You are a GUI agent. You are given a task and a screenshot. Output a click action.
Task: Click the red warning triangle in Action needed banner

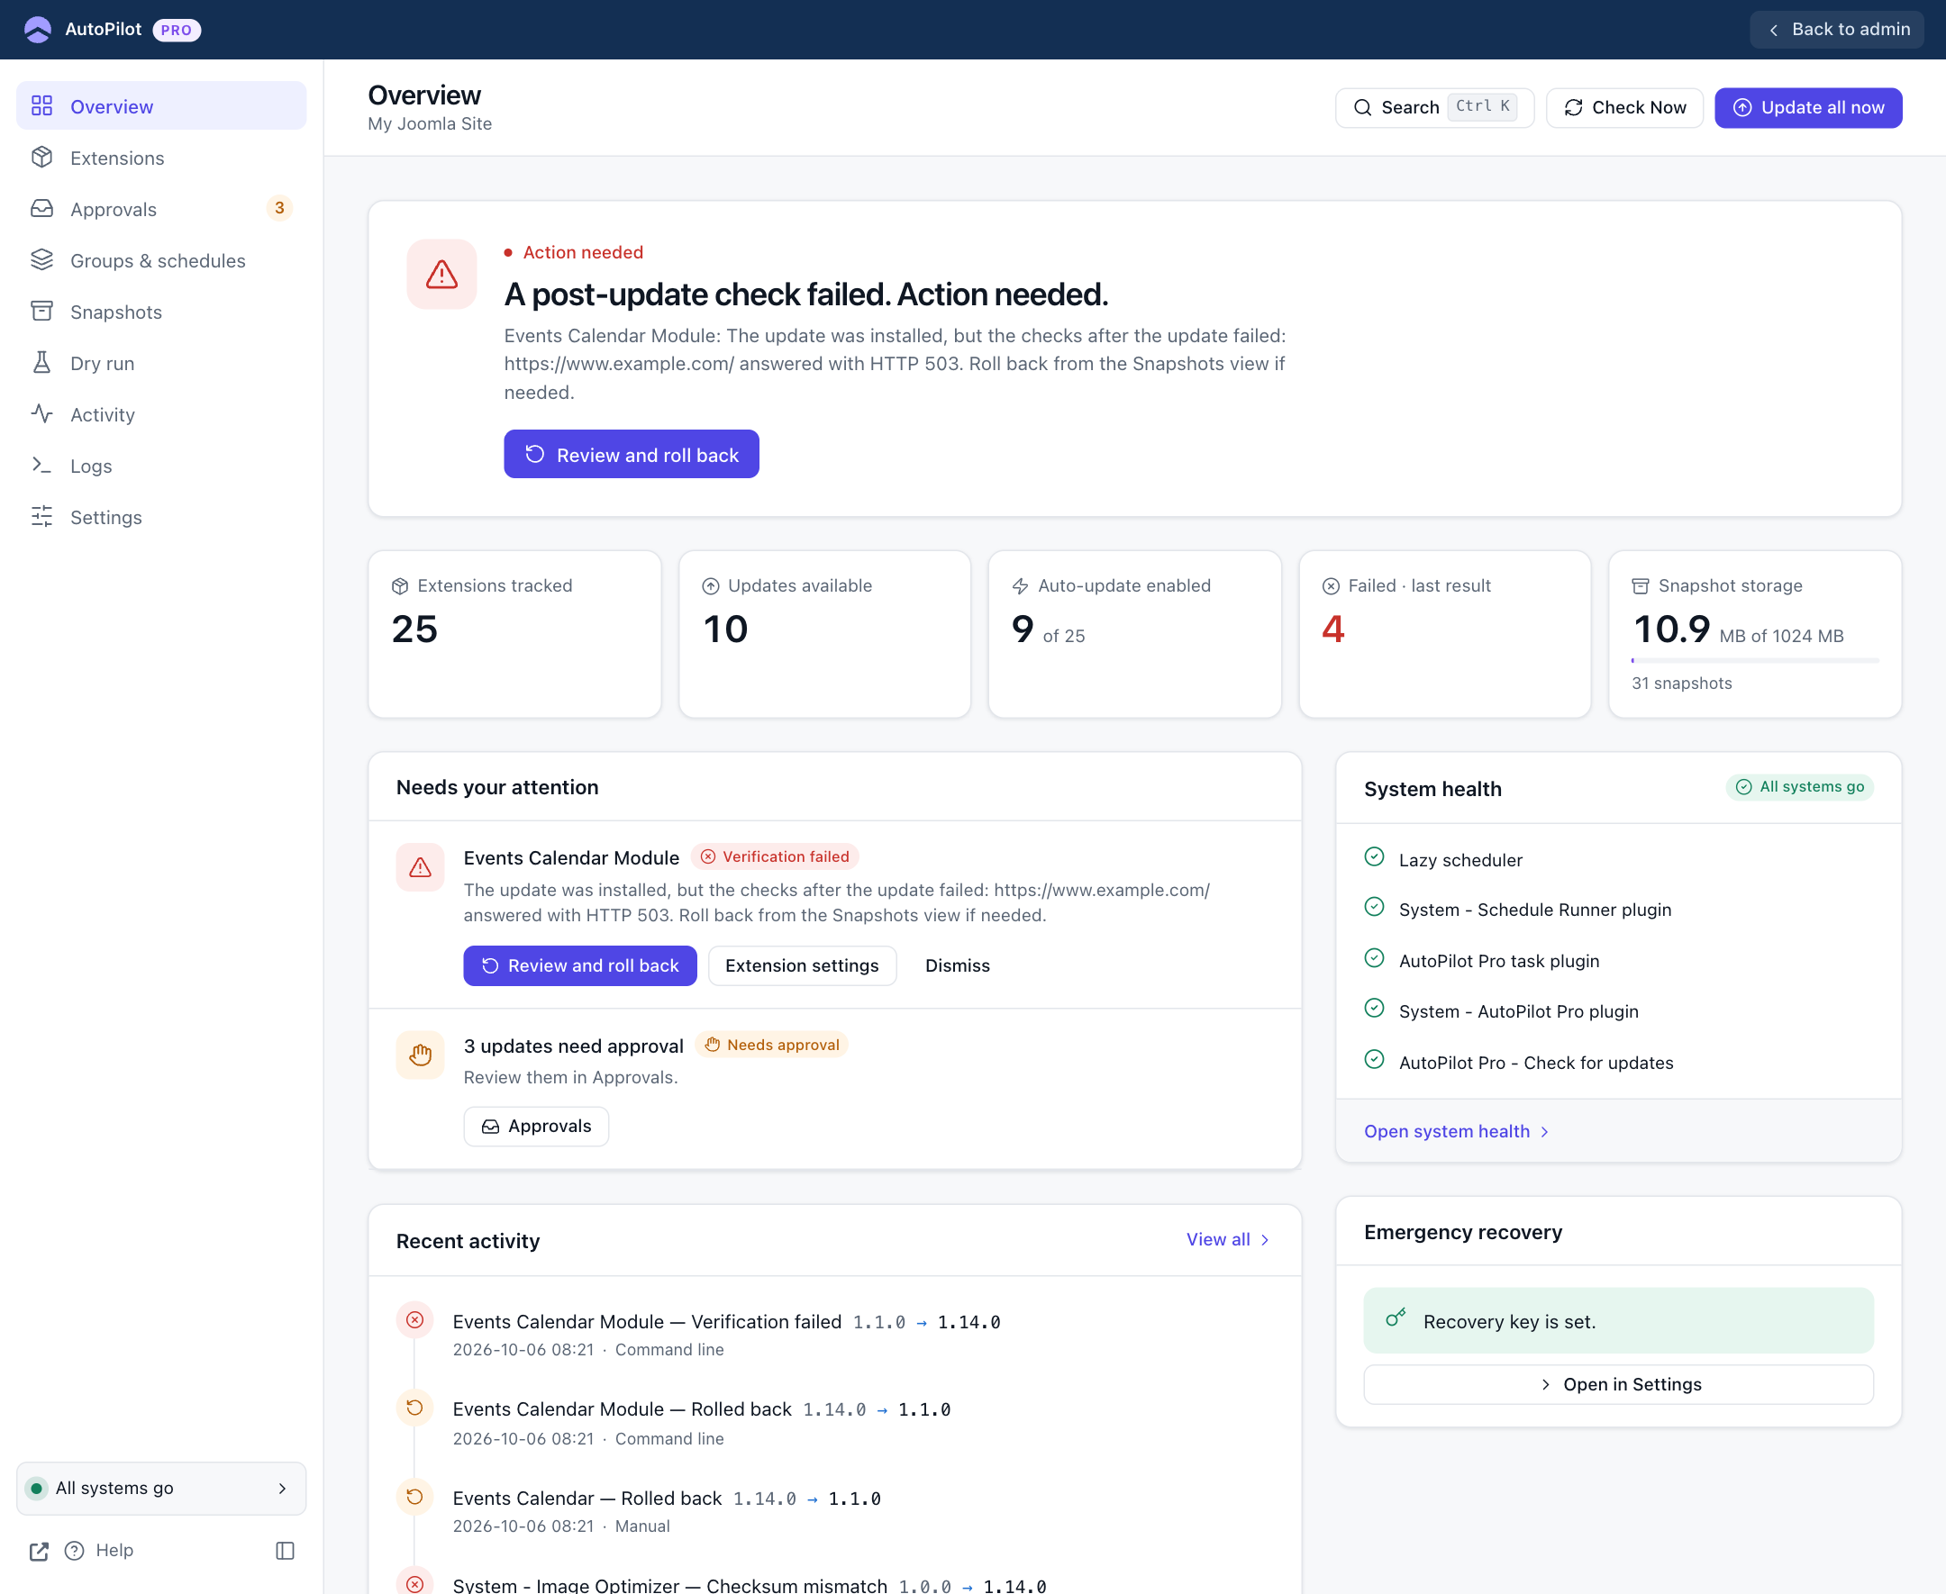(x=441, y=275)
